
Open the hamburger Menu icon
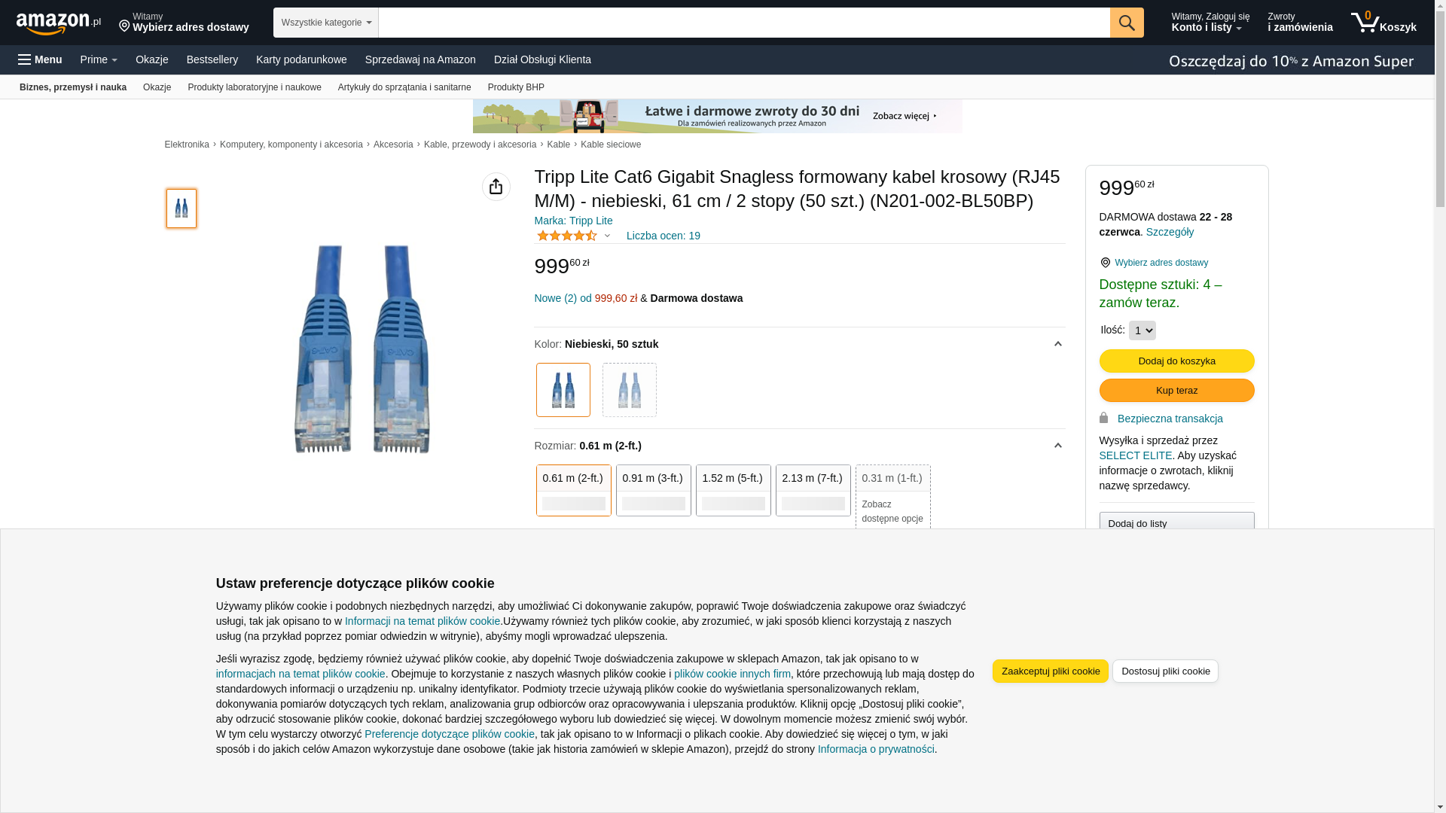25,59
